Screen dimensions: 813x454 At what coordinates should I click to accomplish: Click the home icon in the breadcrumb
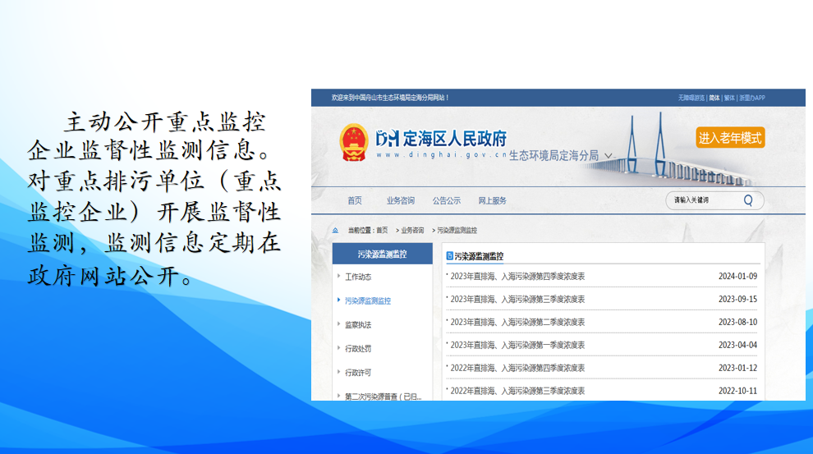[335, 231]
